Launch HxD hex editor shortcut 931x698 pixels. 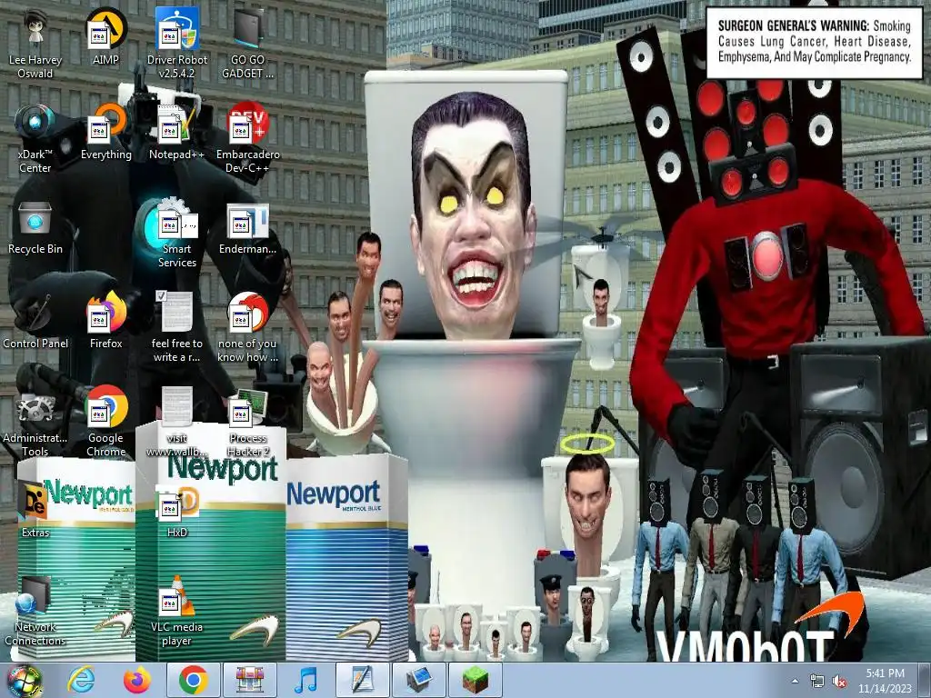[x=177, y=512]
